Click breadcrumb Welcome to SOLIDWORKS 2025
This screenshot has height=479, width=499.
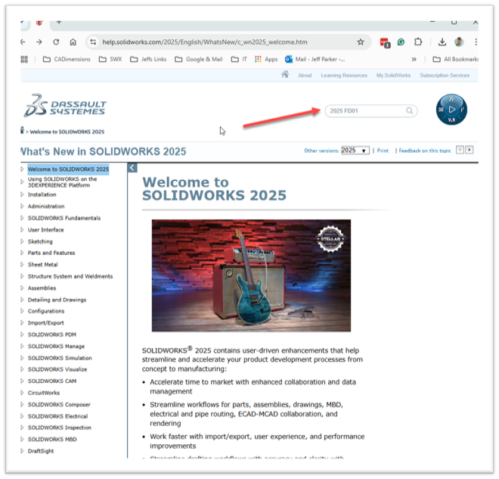[x=67, y=132]
